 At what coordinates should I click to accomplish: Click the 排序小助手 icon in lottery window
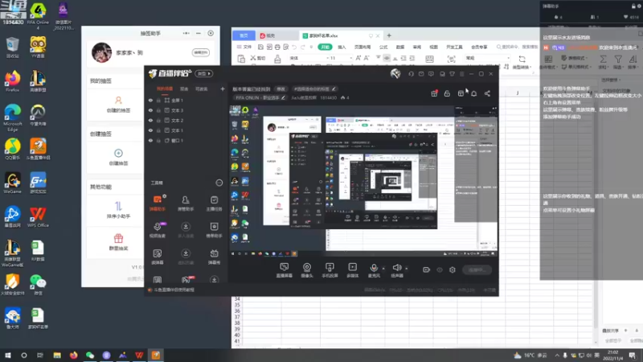click(118, 206)
